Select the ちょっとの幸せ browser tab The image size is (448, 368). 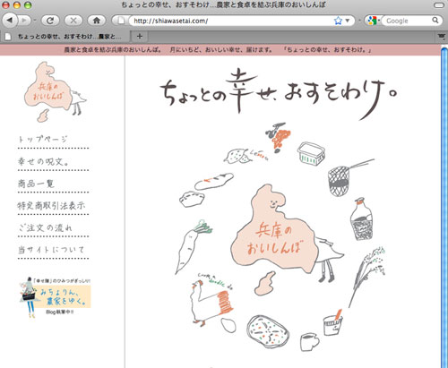[x=65, y=37]
